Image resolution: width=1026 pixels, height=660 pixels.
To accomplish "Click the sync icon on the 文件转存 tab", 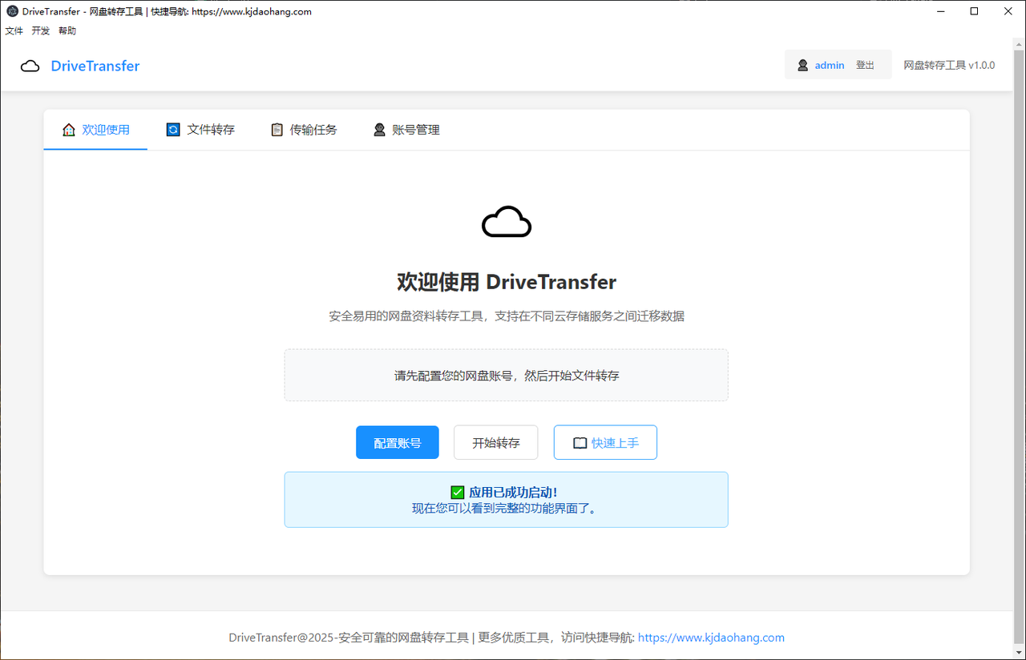I will point(173,130).
